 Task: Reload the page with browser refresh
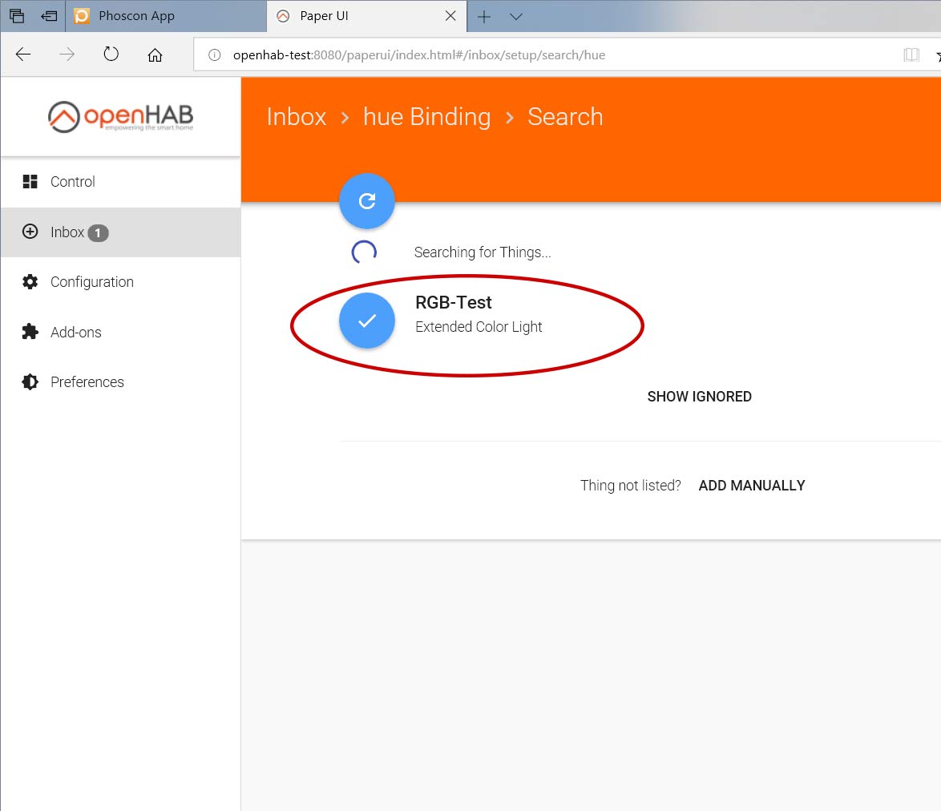tap(111, 54)
